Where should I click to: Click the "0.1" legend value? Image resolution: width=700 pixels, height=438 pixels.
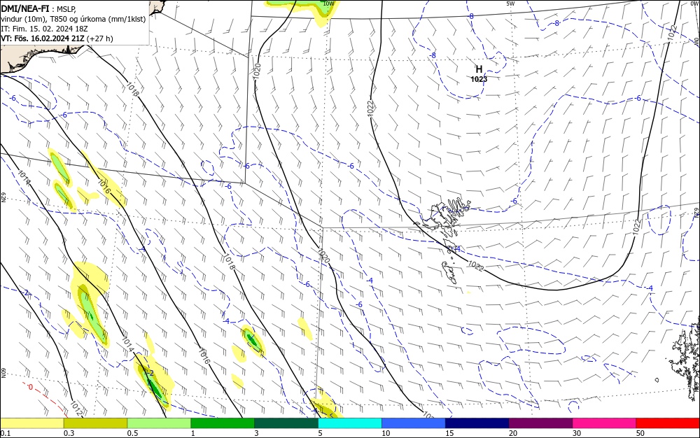point(6,433)
